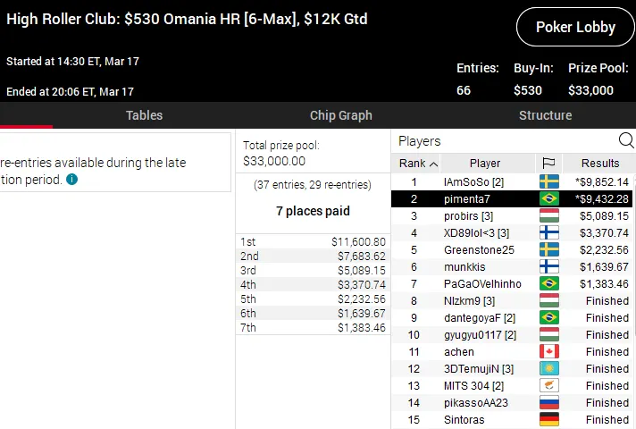The width and height of the screenshot is (636, 429).
Task: Sort the list by Results header
Action: [599, 164]
